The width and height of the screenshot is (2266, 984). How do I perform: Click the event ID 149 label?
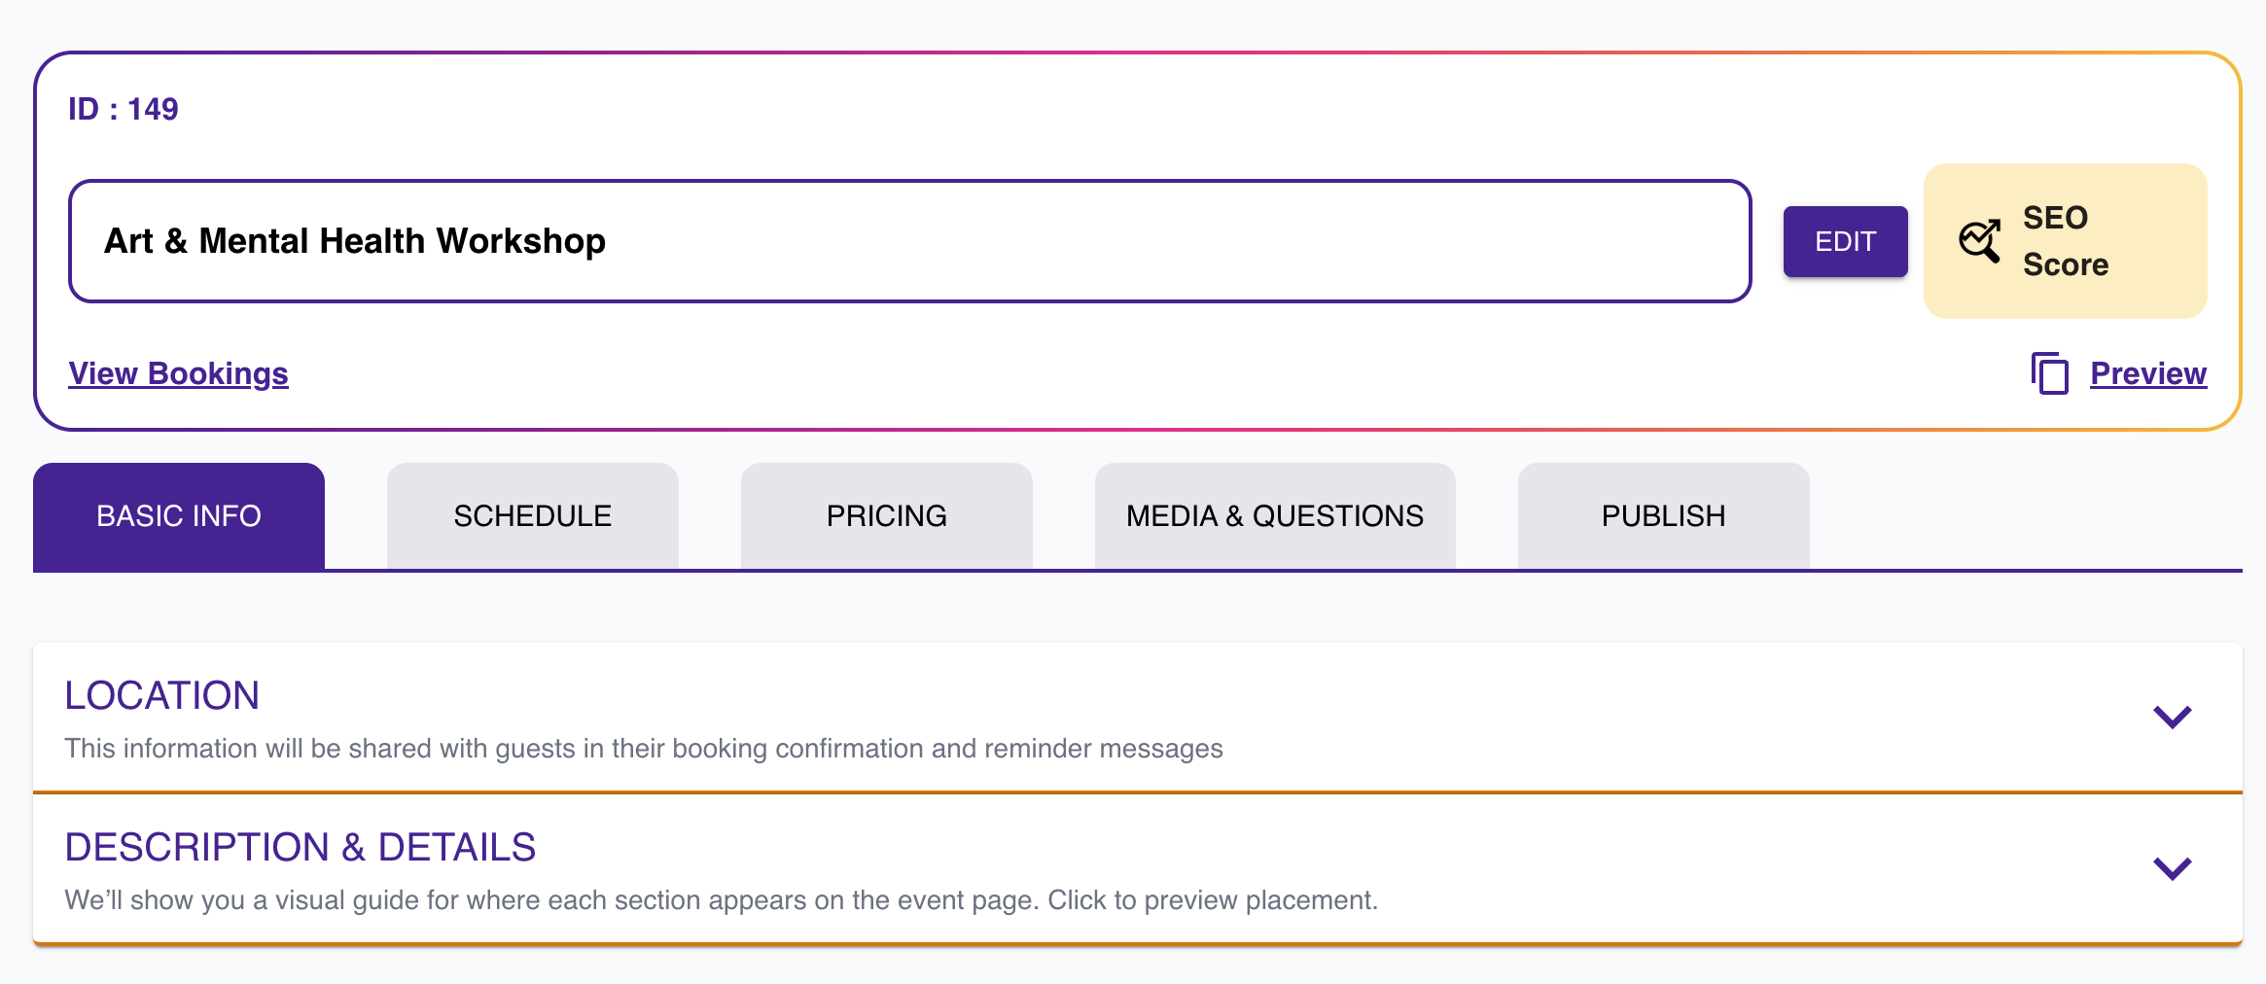coord(124,109)
